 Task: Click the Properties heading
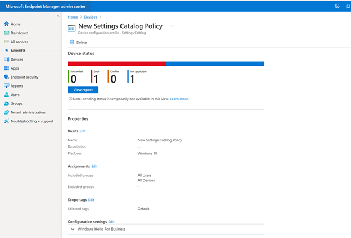coord(78,118)
